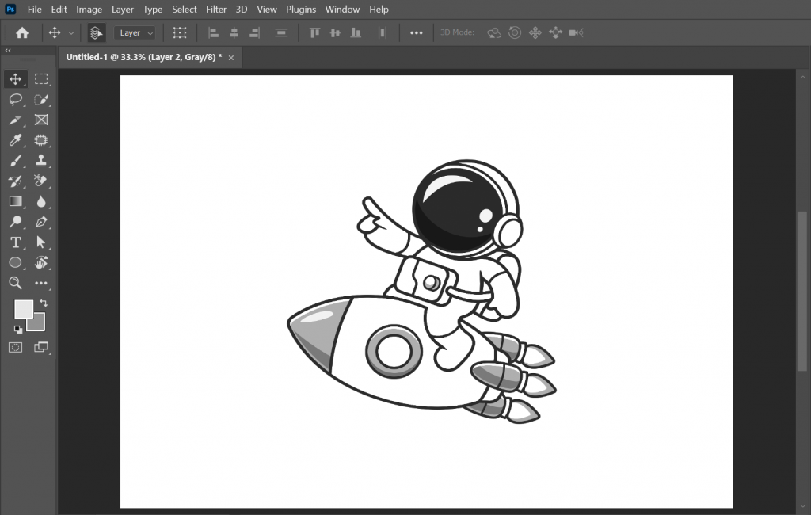The width and height of the screenshot is (811, 515).
Task: Select the Zoom tool
Action: coord(15,283)
